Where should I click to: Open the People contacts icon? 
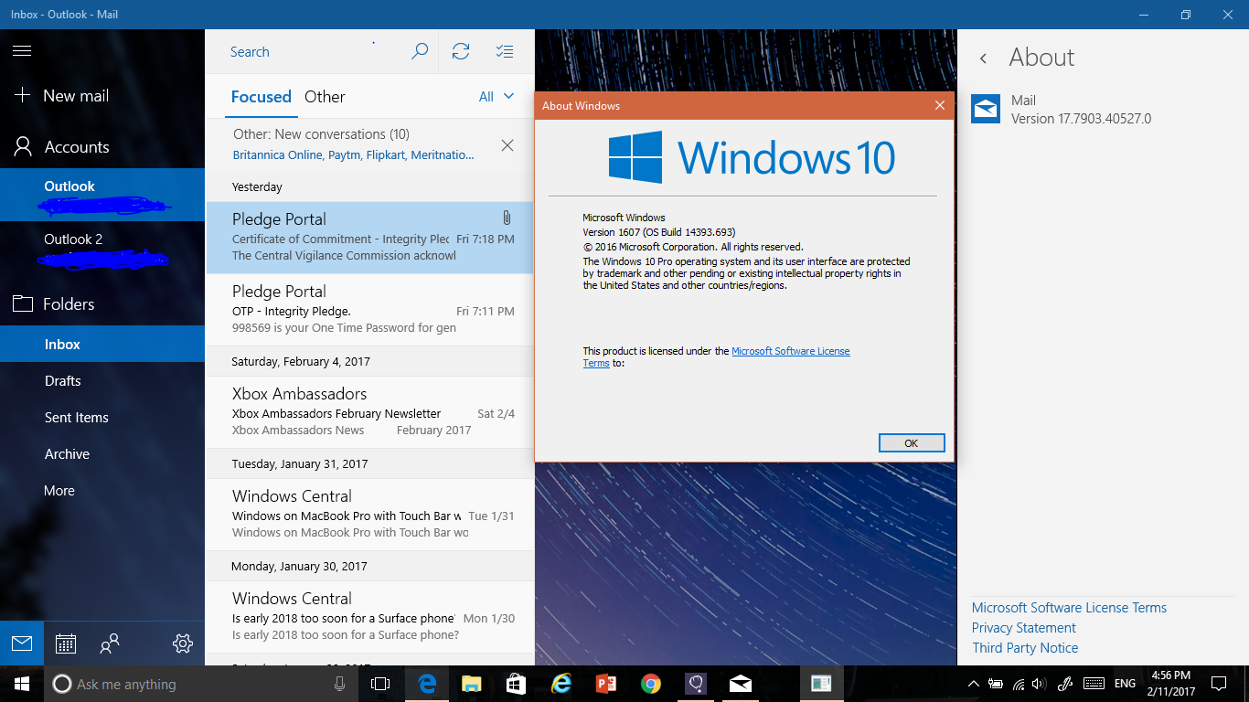pyautogui.click(x=110, y=643)
